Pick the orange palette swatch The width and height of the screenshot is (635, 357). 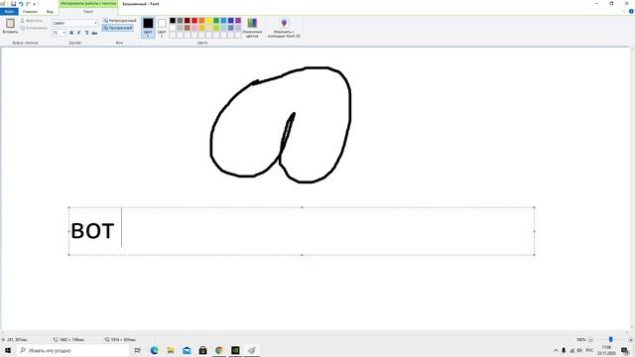pyautogui.click(x=201, y=20)
